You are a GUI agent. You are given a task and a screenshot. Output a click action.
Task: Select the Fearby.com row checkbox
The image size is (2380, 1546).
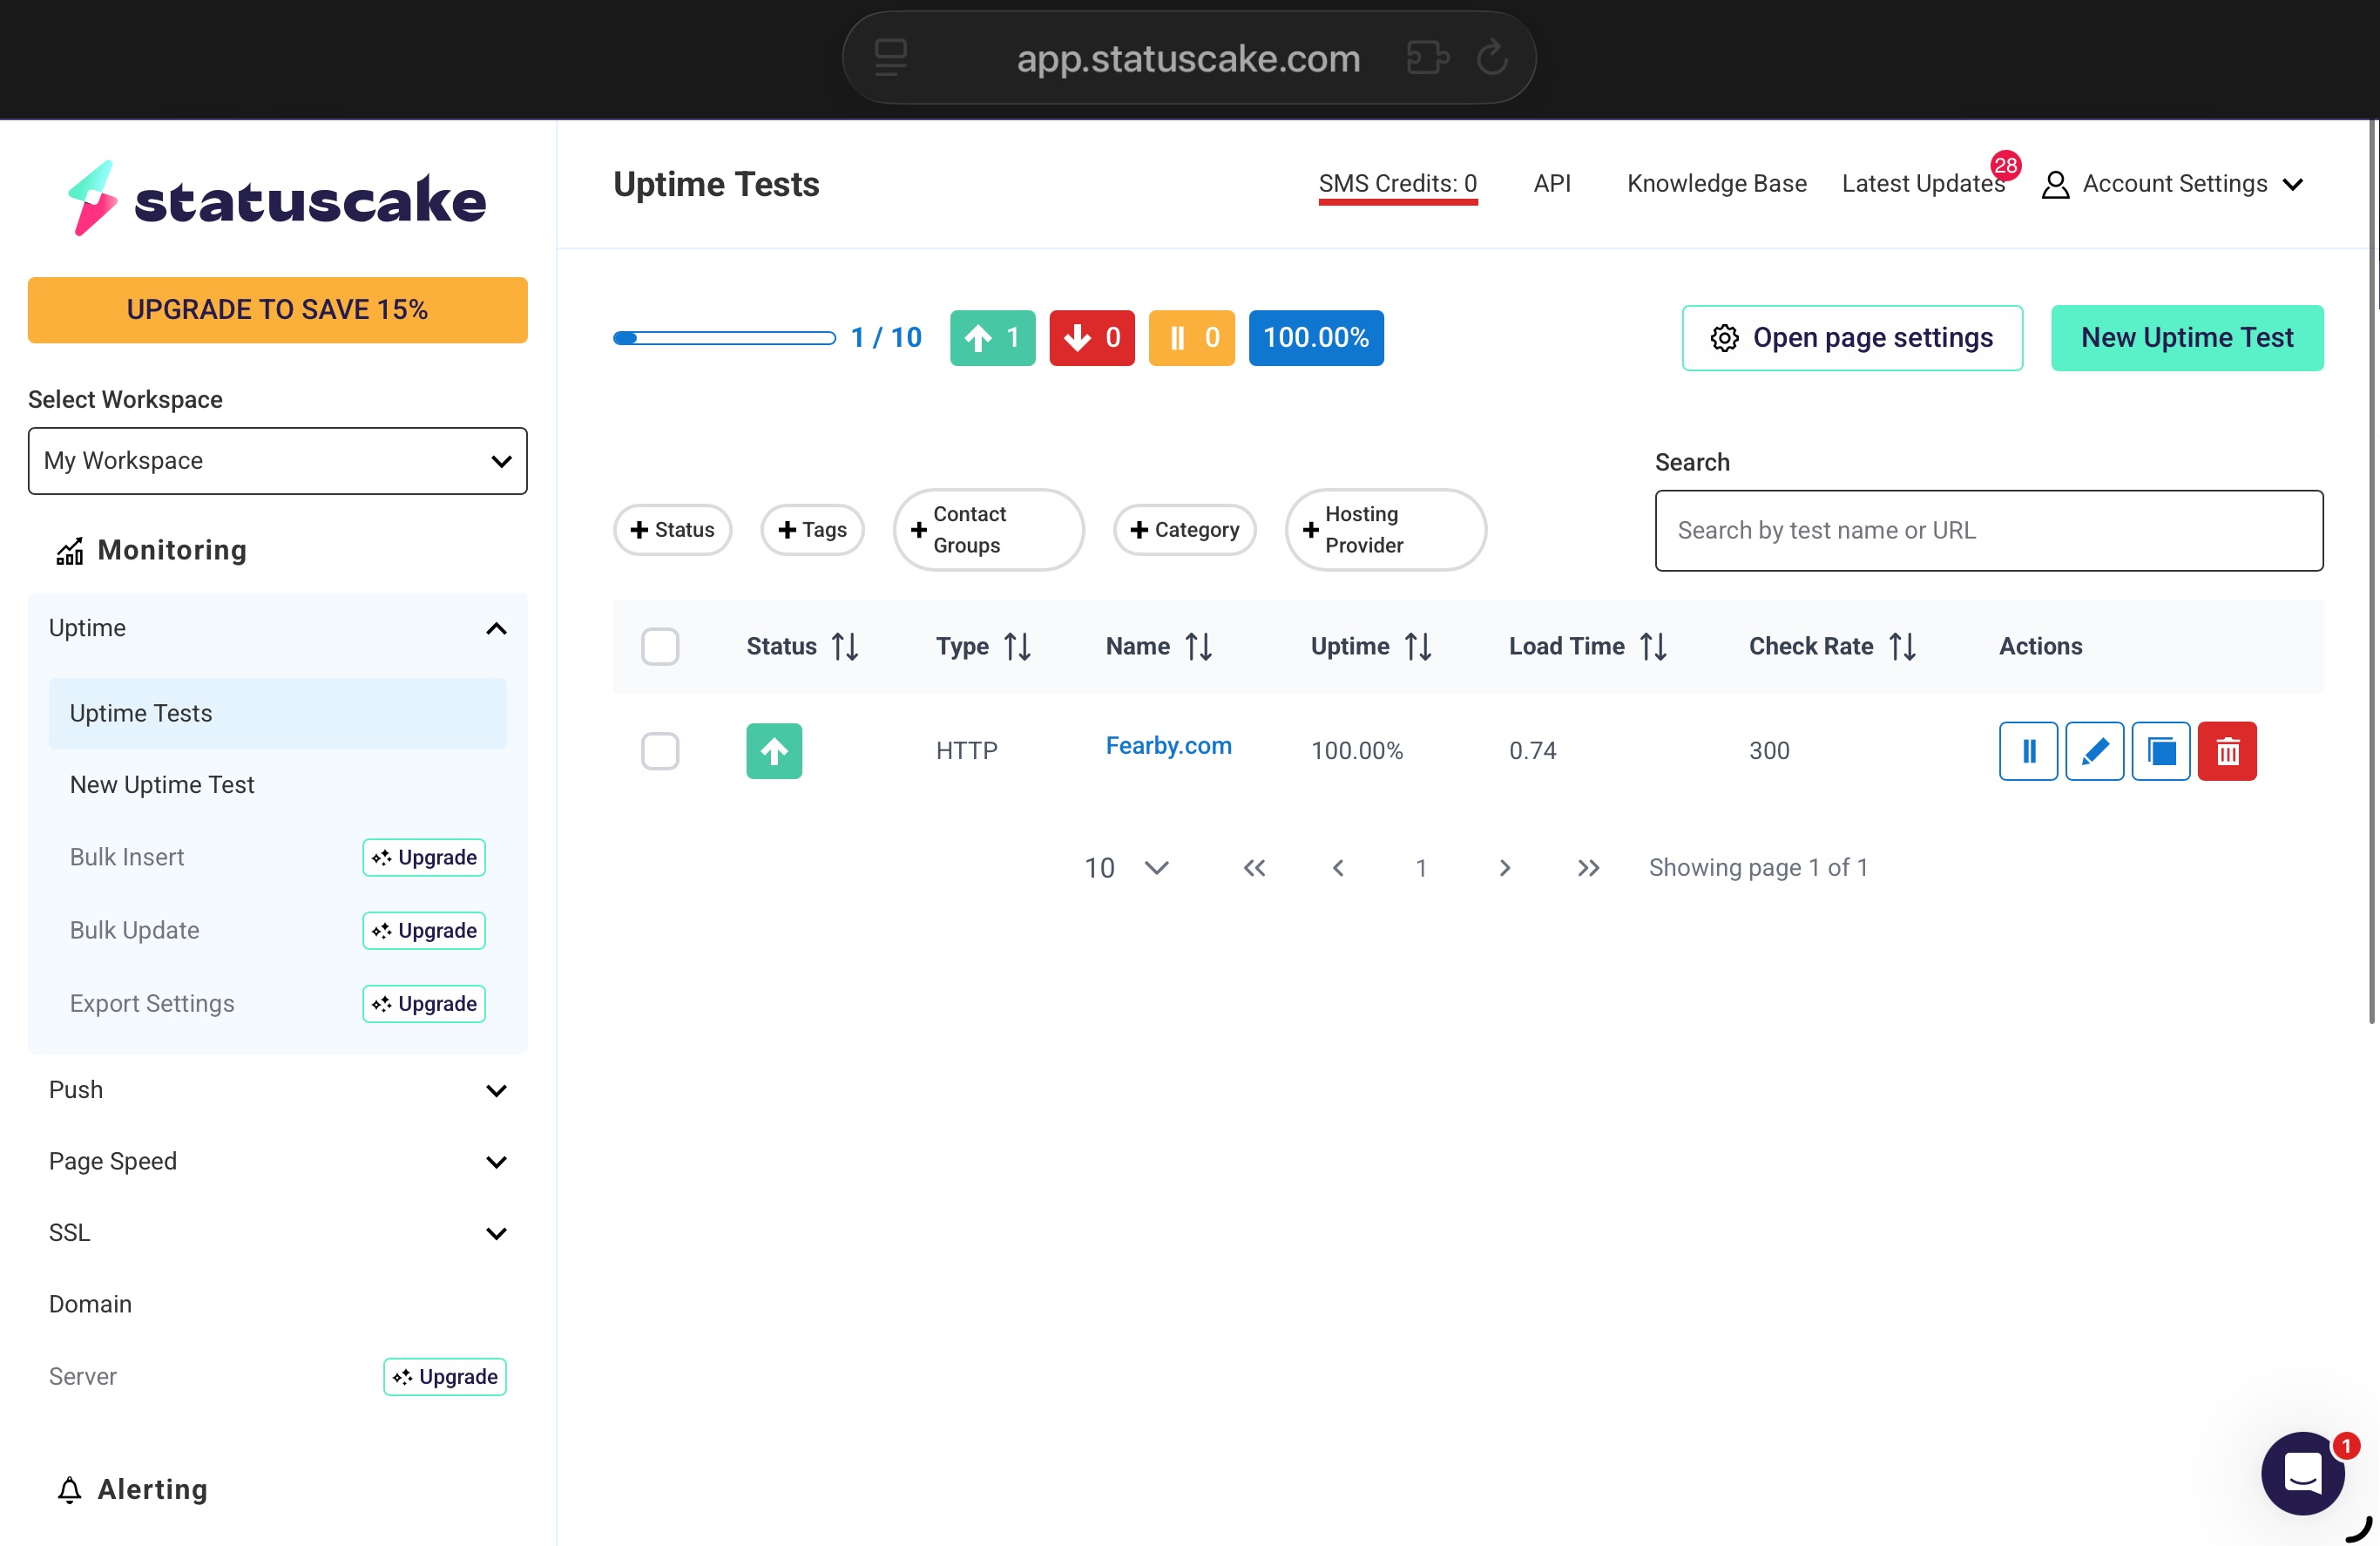point(660,750)
